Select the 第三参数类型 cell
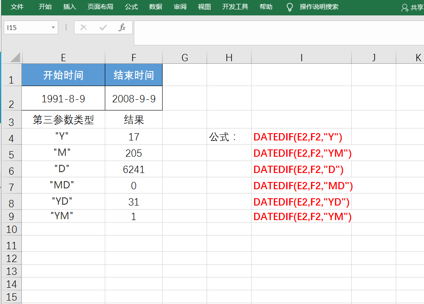This screenshot has width=424, height=304. [63, 119]
